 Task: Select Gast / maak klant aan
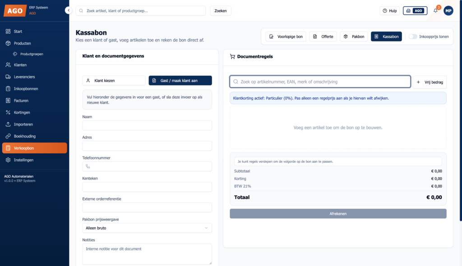click(x=180, y=80)
